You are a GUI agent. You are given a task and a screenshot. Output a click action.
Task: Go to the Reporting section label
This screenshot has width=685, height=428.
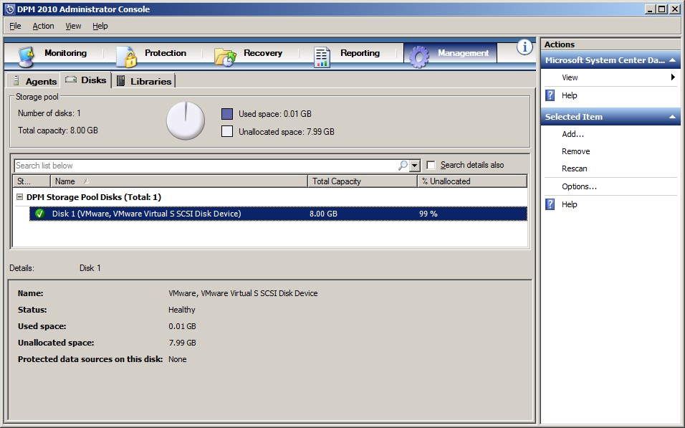tap(360, 53)
